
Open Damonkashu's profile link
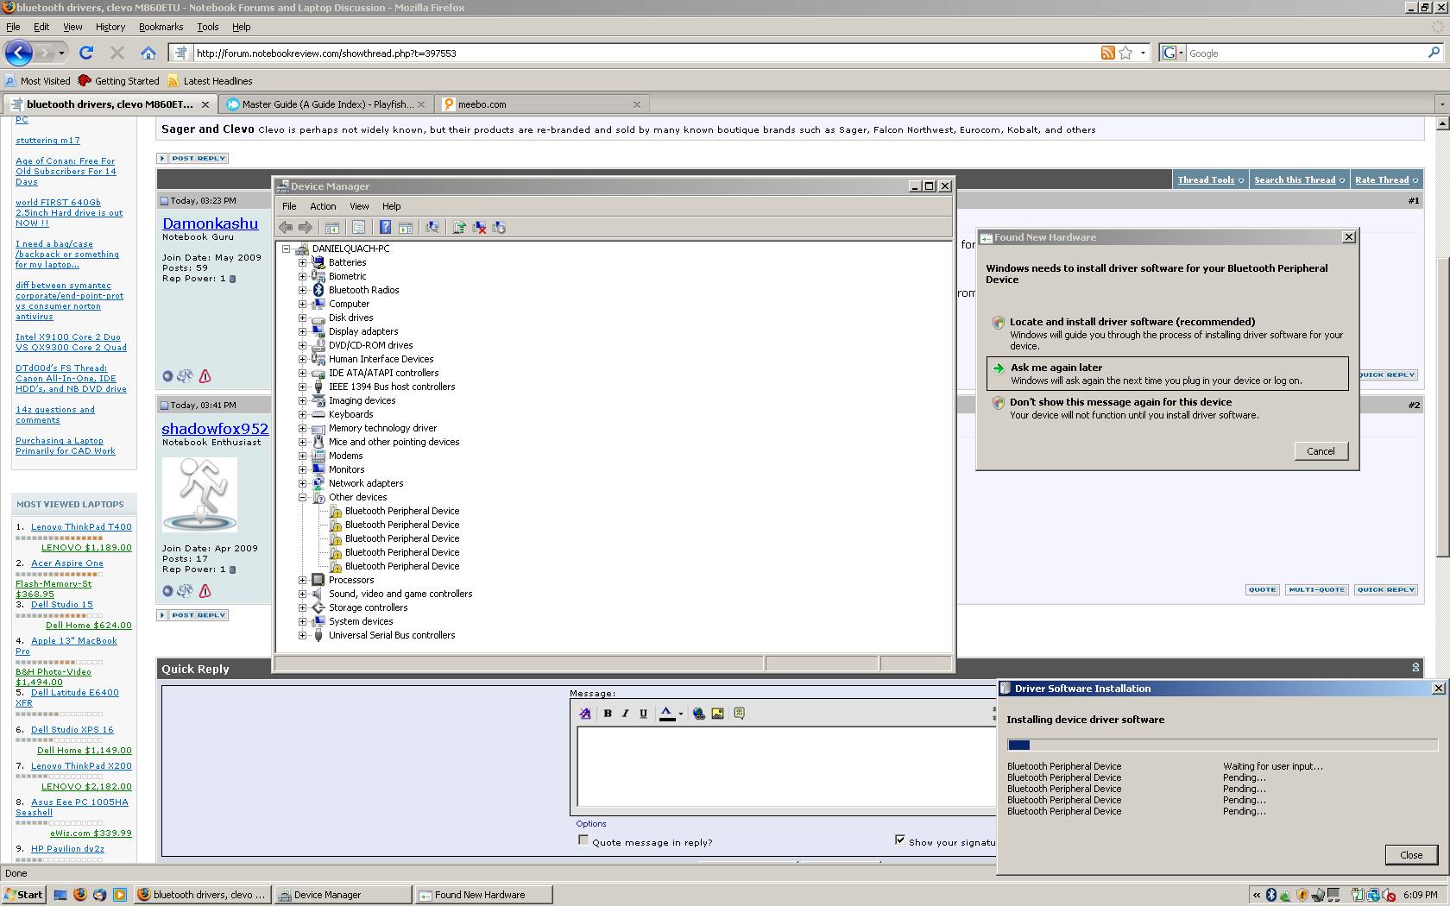pyautogui.click(x=210, y=223)
